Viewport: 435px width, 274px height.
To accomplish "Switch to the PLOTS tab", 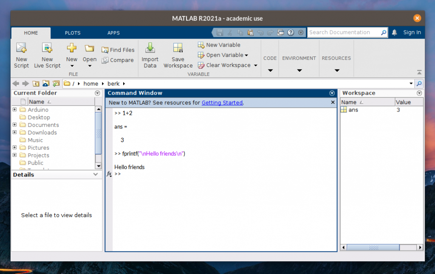I will pos(72,33).
